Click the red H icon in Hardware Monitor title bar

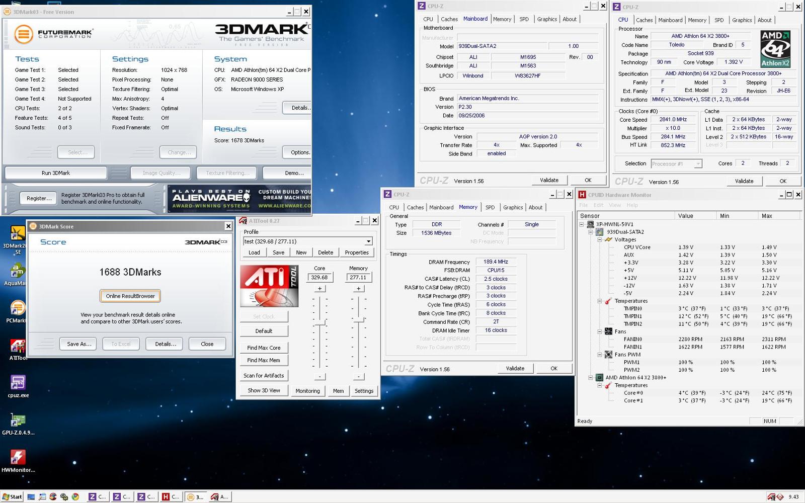point(582,195)
